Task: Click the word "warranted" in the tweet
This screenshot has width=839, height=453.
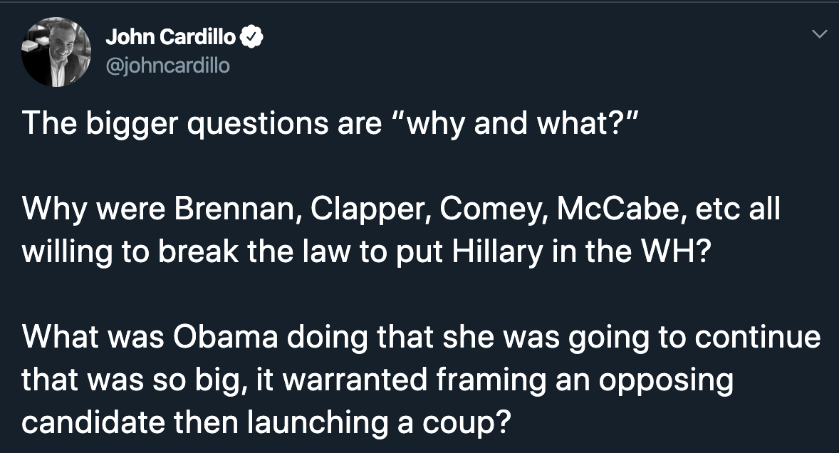Action: pos(355,380)
